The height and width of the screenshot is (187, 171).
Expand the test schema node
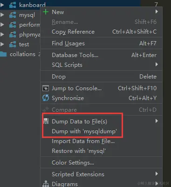pyautogui.click(x=2, y=44)
